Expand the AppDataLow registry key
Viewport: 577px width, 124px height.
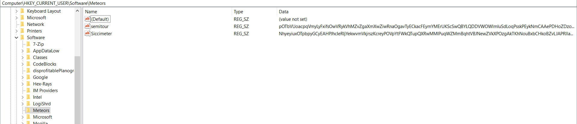pos(23,51)
